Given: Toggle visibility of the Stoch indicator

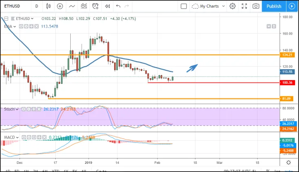Looking at the screenshot, I should click(x=24, y=109).
